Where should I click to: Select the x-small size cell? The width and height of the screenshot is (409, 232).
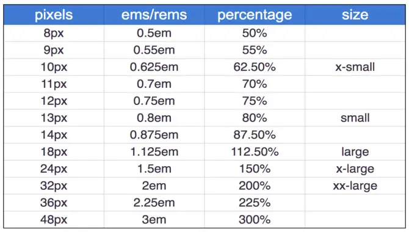point(355,67)
